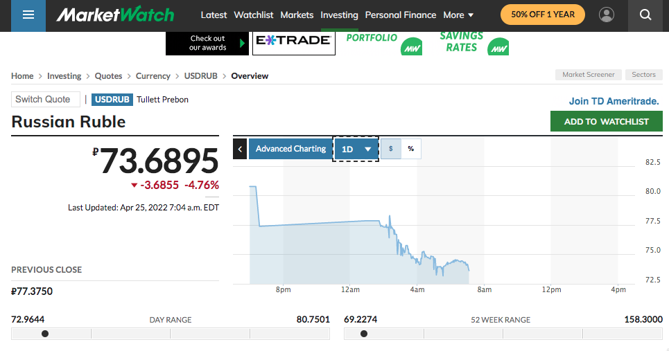Go to the Personal Finance menu
This screenshot has height=351, width=669.
pos(401,15)
